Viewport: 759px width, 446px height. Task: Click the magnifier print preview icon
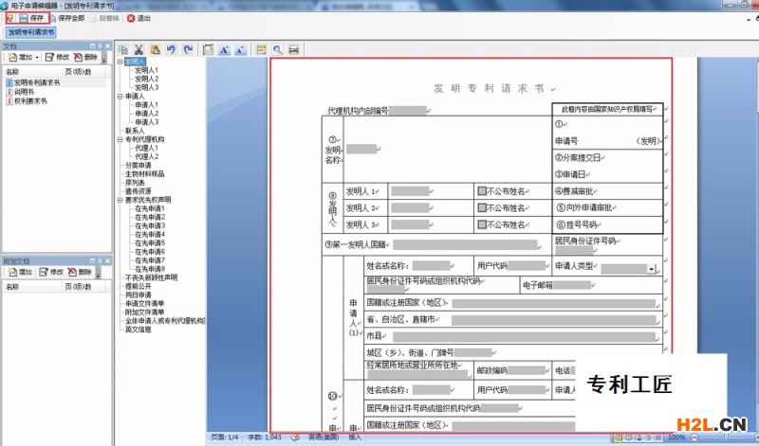coord(278,49)
